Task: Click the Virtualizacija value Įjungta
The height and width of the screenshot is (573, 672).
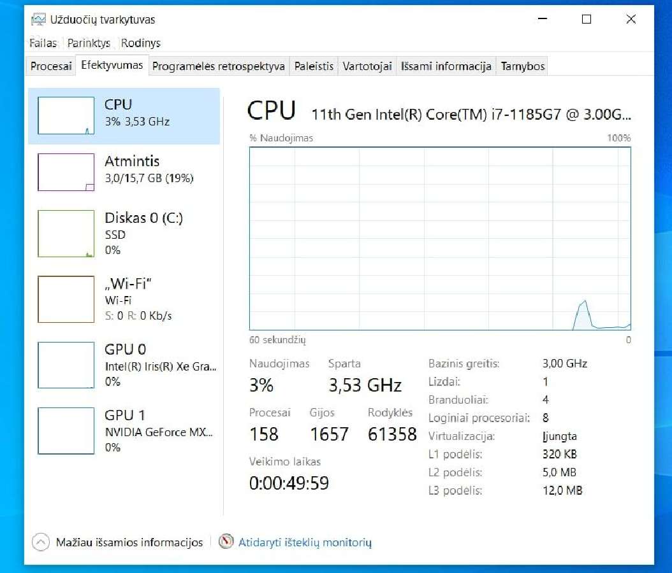Action: pos(559,436)
